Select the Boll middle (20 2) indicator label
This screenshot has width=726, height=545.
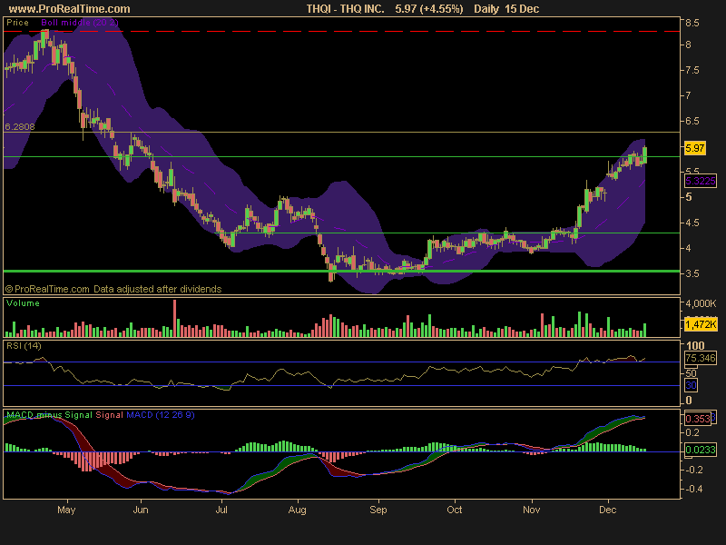(80, 22)
